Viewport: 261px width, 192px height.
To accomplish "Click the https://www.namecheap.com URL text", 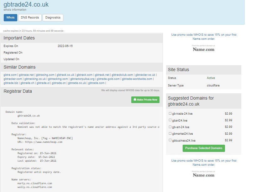I will 44,142.
